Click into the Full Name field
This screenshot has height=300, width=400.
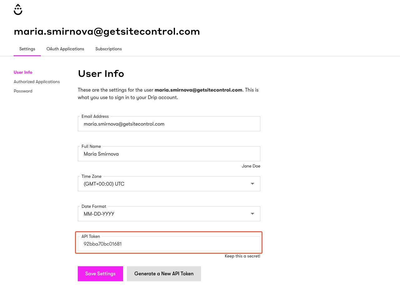click(169, 154)
